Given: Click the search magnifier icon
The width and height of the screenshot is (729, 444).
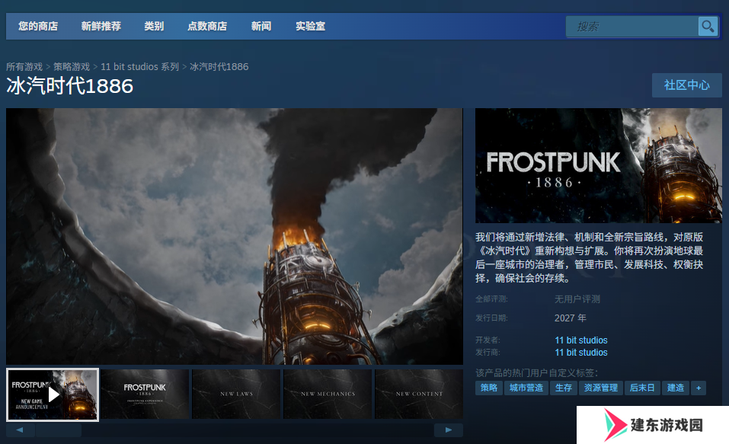Looking at the screenshot, I should tap(708, 27).
